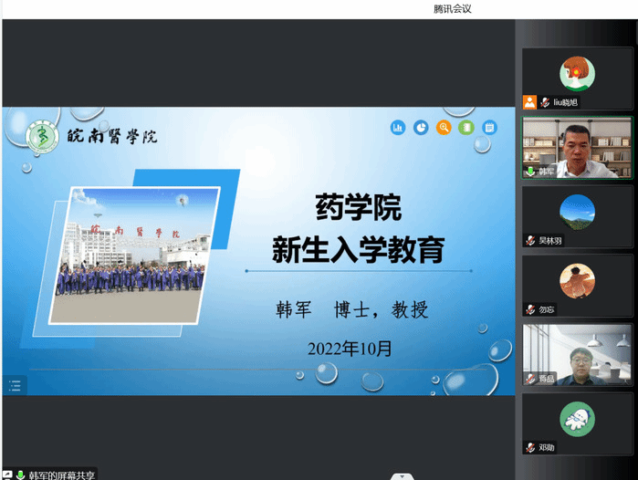This screenshot has height=480, width=638.
Task: Click the orange magnifier zoom icon
Action: click(444, 128)
